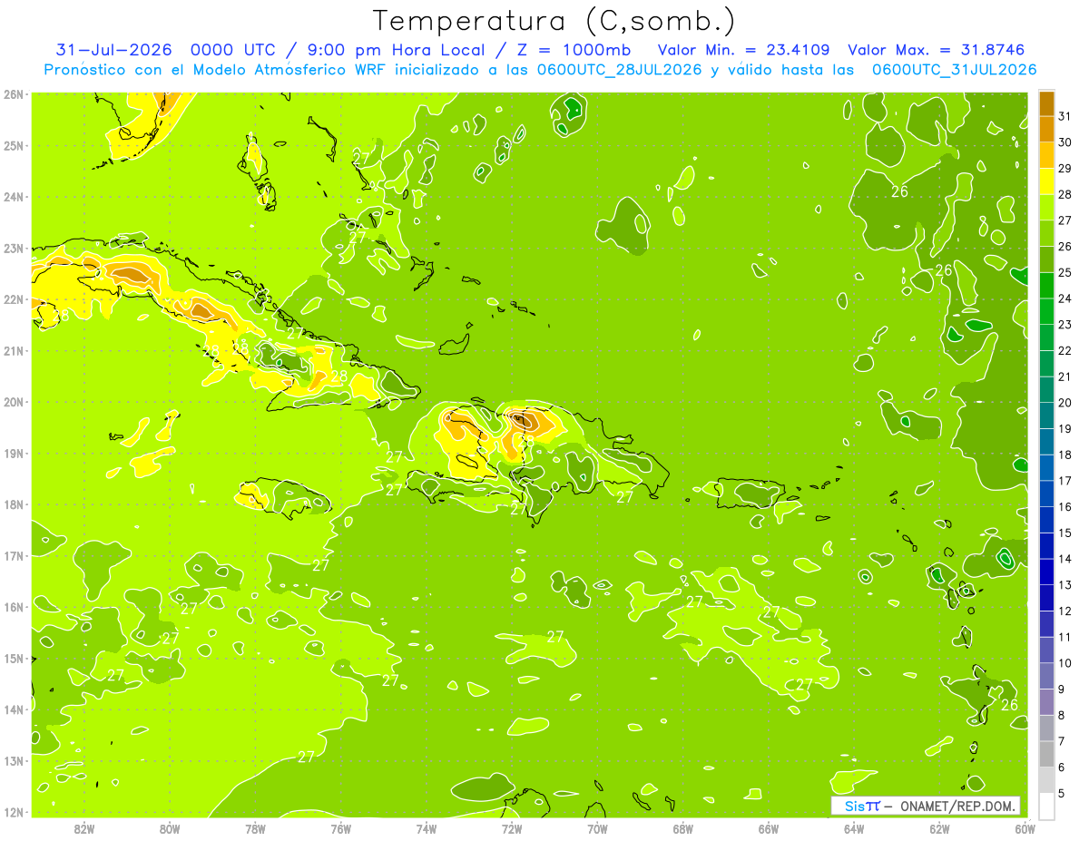Click colorbar label 22
This screenshot has height=841, width=1089.
[x=1065, y=350]
